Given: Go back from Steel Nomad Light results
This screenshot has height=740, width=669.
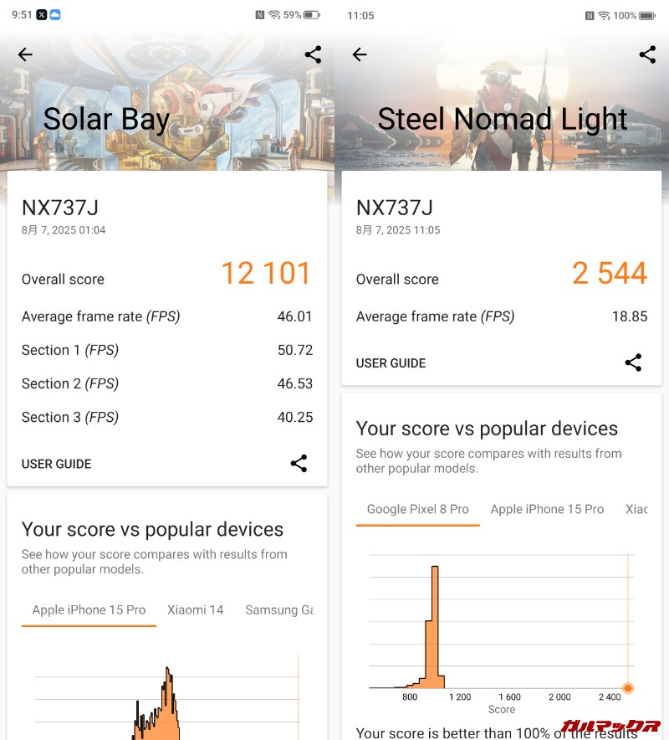Looking at the screenshot, I should pos(360,54).
